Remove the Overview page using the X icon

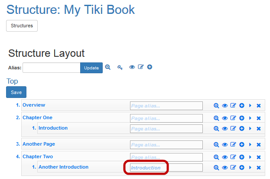(259, 106)
